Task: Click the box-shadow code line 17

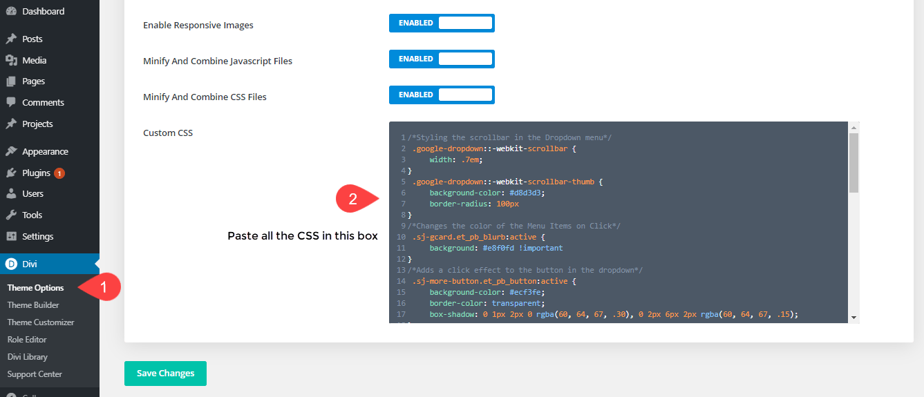Action: 614,314
